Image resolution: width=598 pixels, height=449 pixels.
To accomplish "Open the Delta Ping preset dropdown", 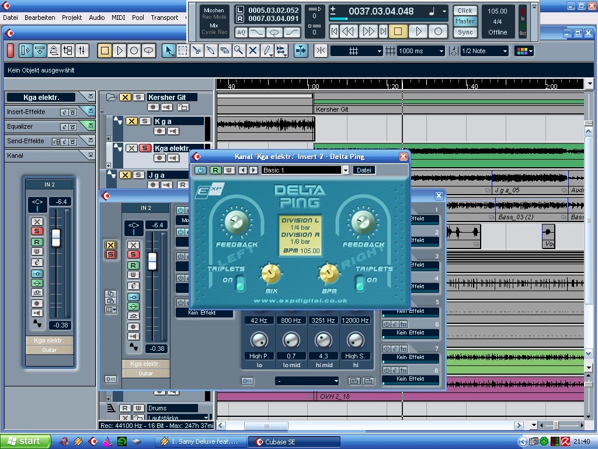I will point(346,170).
